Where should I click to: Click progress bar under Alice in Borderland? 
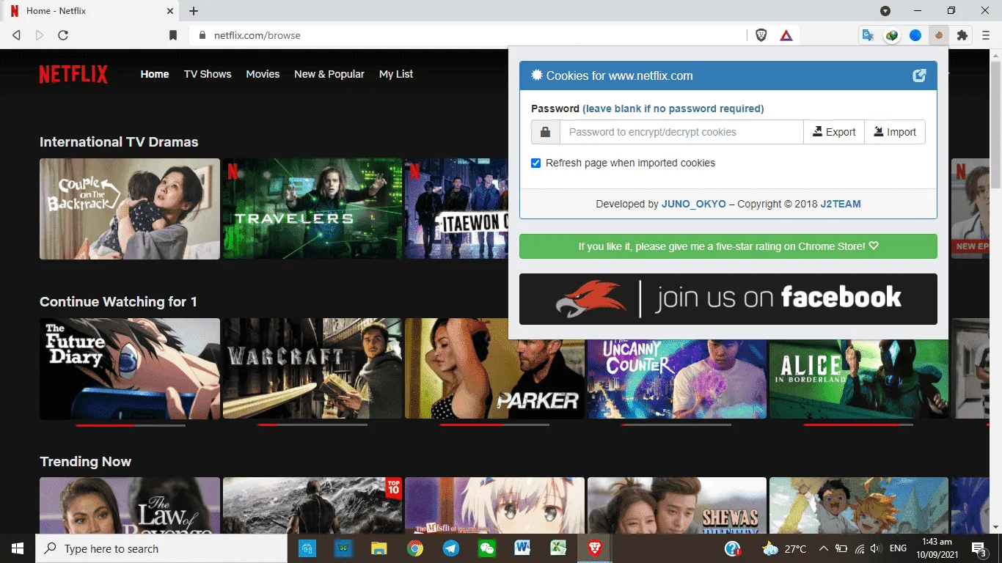point(859,425)
